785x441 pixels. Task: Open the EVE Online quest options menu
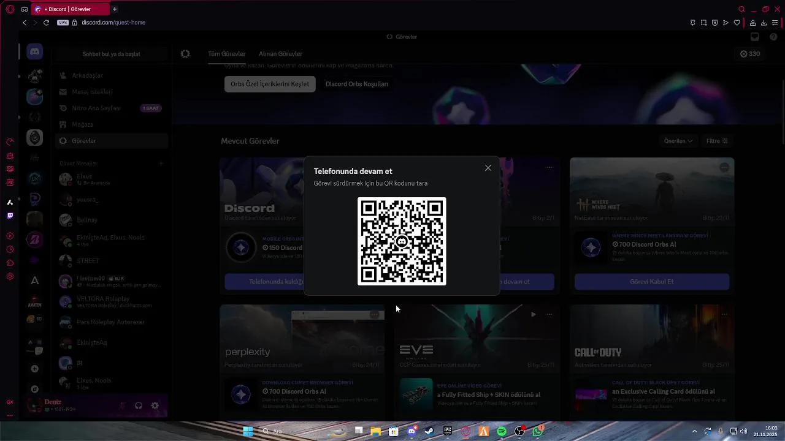[x=549, y=314]
